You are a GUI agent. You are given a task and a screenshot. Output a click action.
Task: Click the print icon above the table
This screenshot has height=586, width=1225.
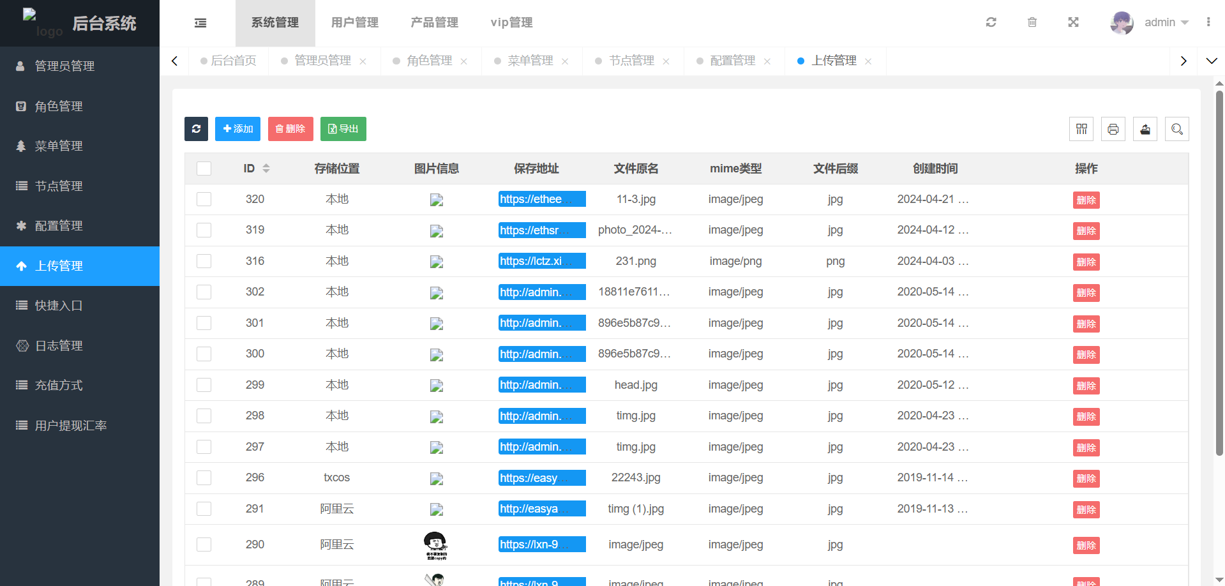click(1113, 129)
